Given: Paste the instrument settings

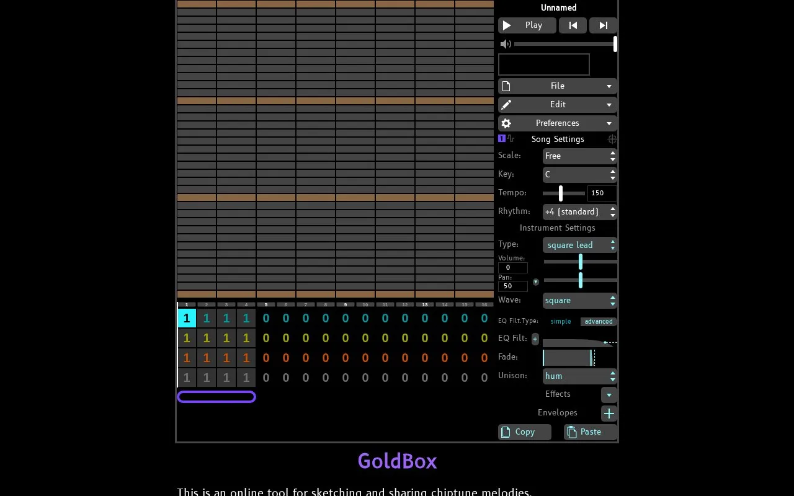Looking at the screenshot, I should [591, 432].
